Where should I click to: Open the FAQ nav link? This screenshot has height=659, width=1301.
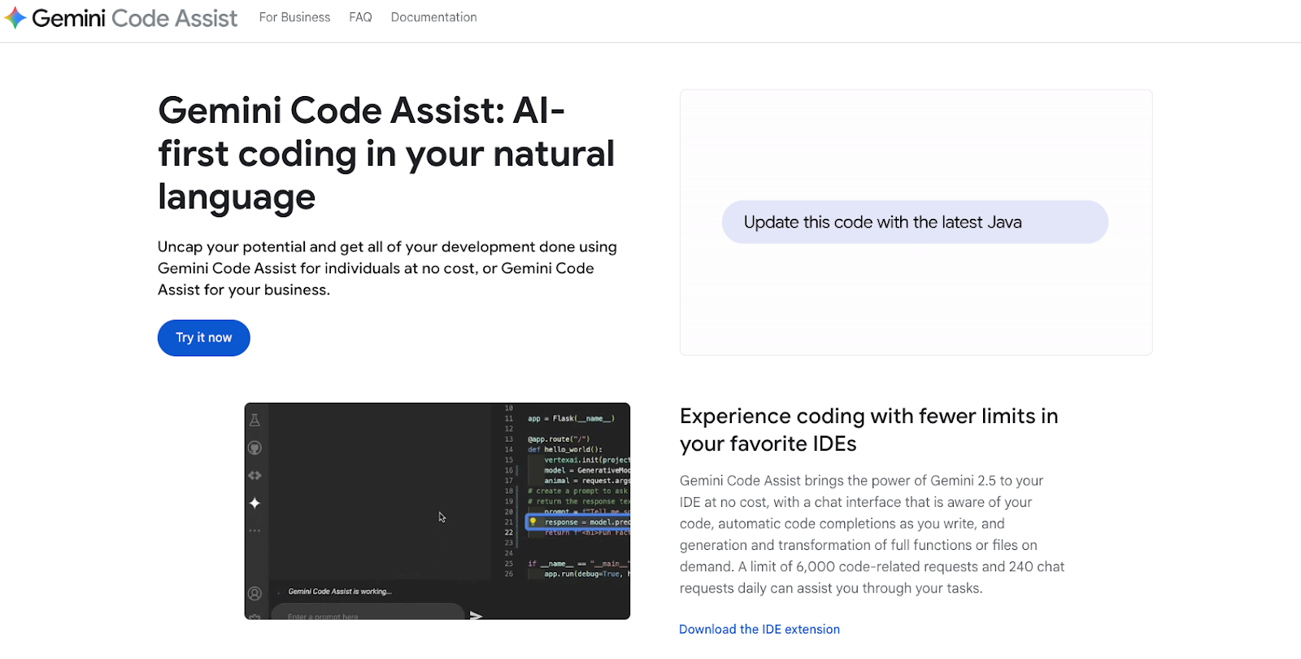[360, 17]
